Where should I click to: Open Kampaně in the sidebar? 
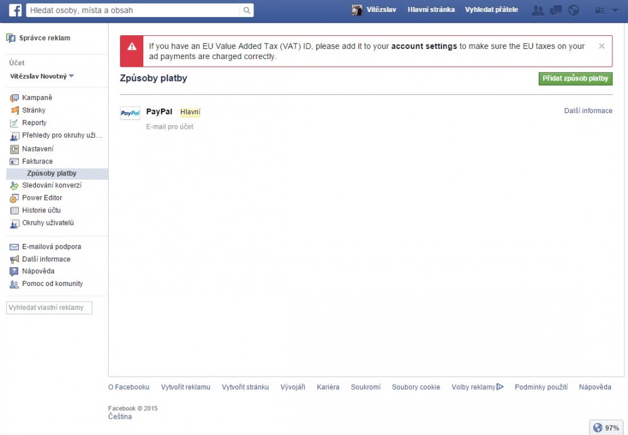tap(37, 98)
